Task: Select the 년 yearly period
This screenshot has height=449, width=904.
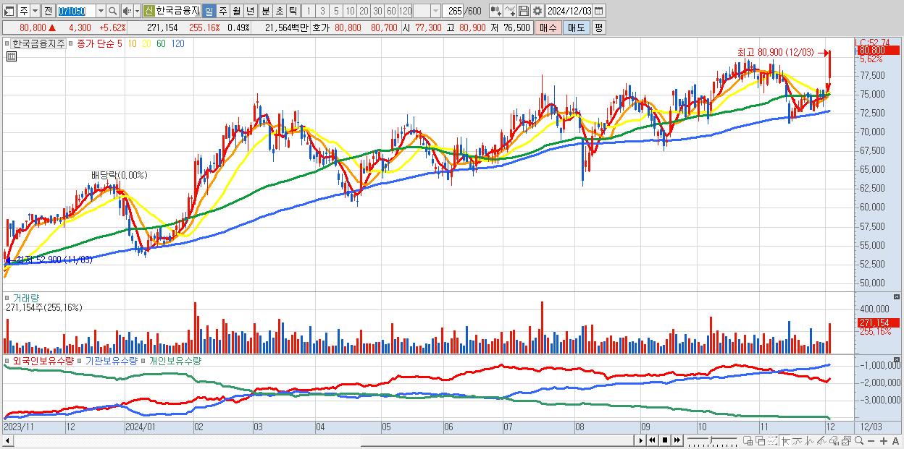Action: click(x=250, y=11)
